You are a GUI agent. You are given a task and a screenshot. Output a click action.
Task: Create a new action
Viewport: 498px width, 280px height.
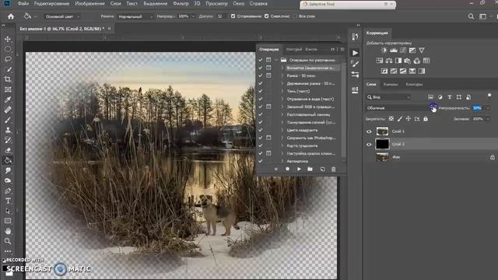(x=322, y=170)
